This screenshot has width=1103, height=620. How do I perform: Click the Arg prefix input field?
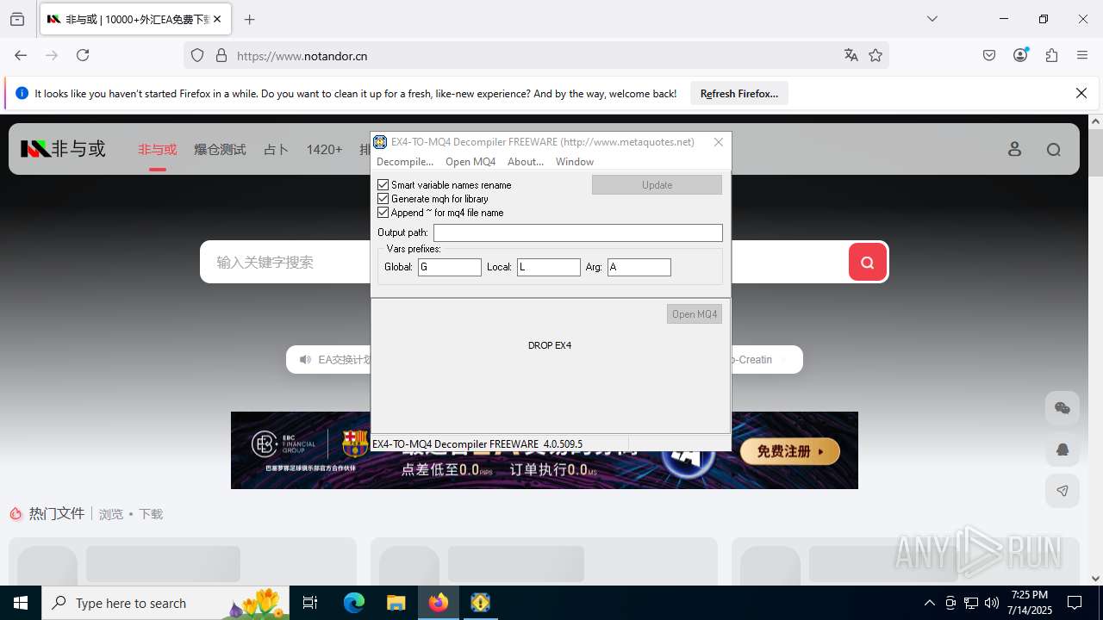pos(639,267)
